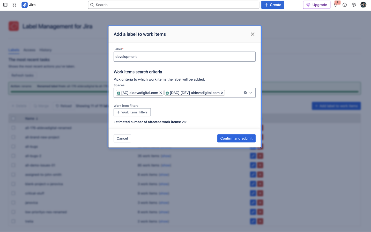Click the Upgrade button

click(x=316, y=5)
